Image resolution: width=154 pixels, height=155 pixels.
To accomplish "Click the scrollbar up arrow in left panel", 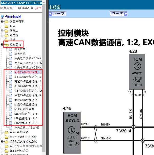I will tap(44, 2).
